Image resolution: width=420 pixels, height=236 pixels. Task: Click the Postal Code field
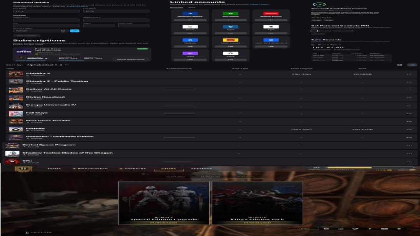click(134, 26)
